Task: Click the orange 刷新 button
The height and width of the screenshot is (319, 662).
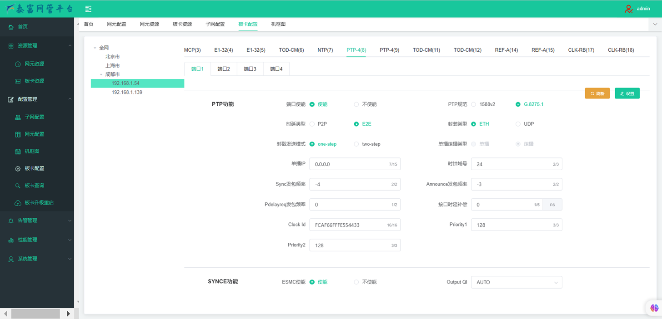Action: click(597, 93)
